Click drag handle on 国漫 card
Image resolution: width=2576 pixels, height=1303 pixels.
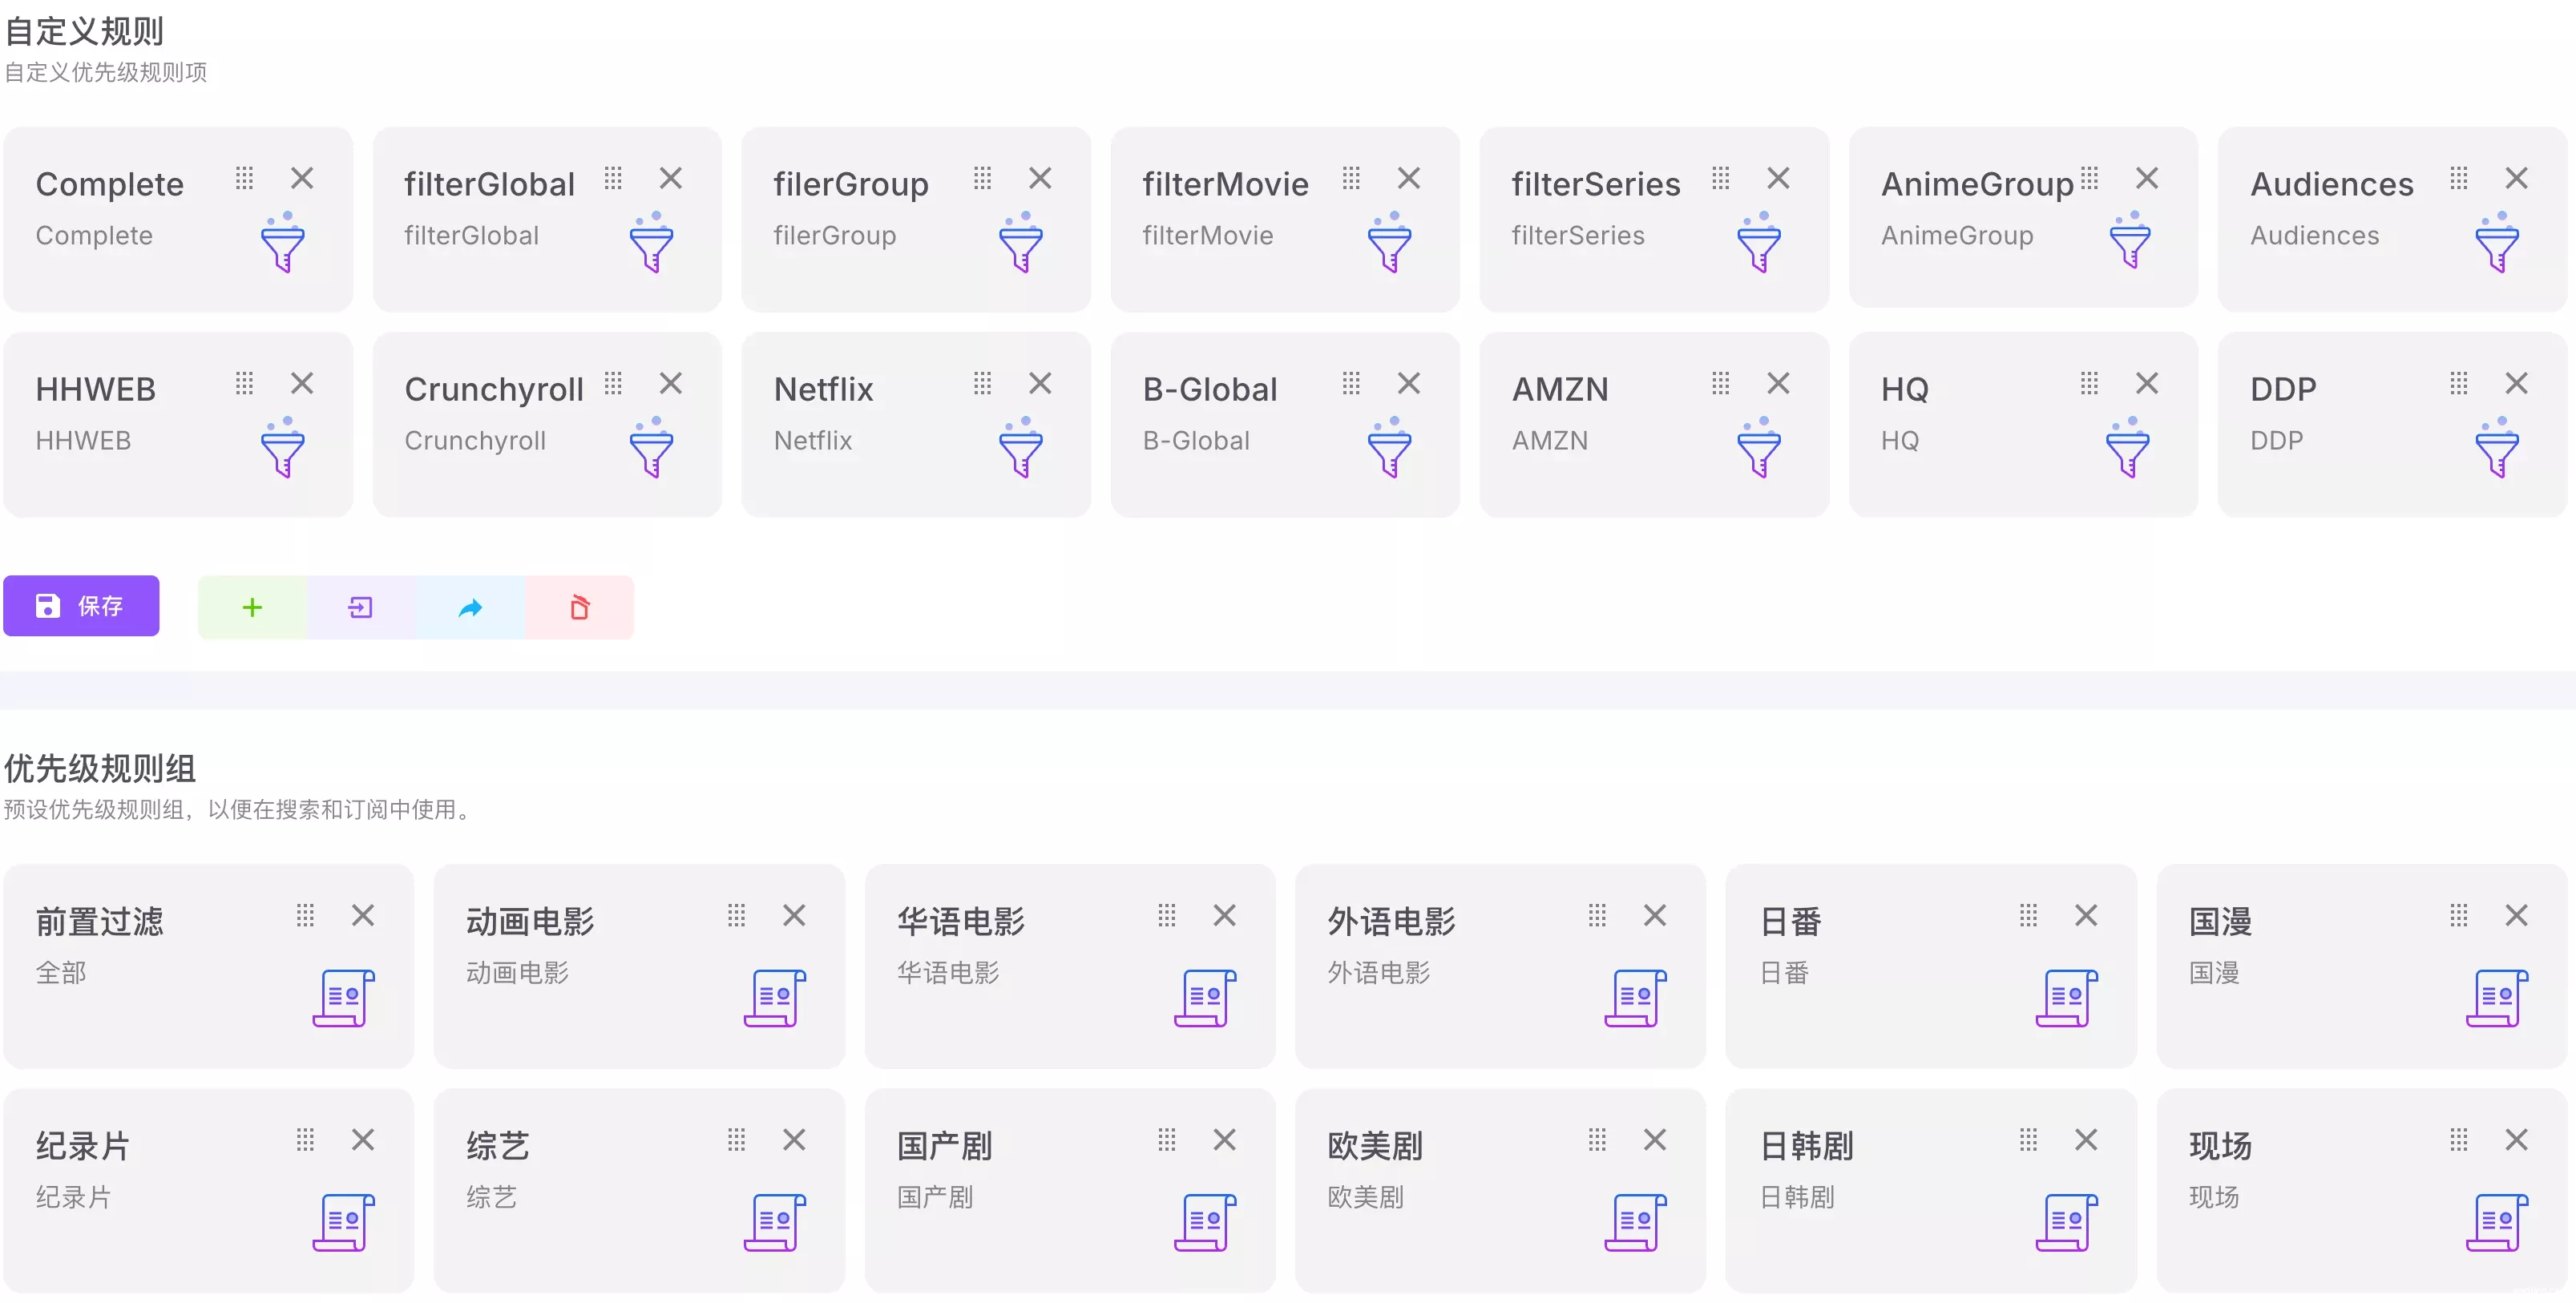(x=2459, y=916)
